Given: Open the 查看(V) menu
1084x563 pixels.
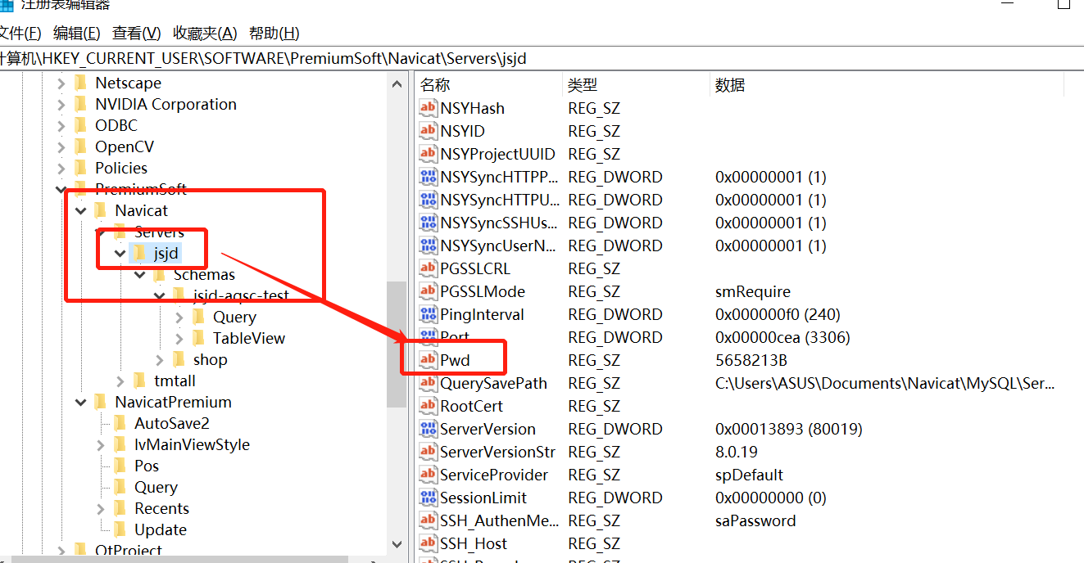Looking at the screenshot, I should point(137,34).
